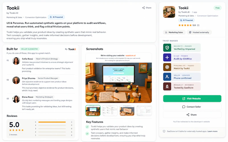Screen dimensions: 228x142
Task: Click the Manually Reviewed stamp badge icon
Action: coord(167,86)
